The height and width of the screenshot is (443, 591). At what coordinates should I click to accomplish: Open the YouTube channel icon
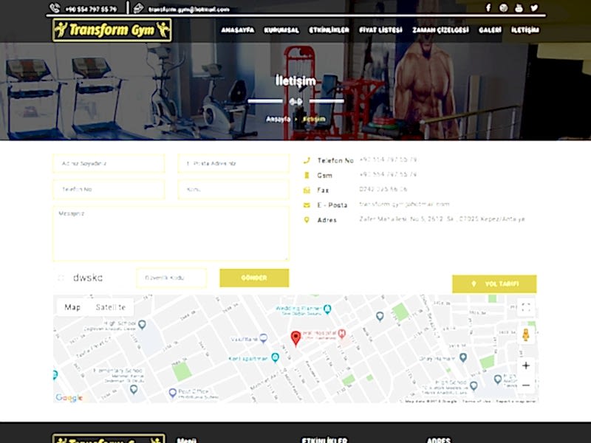pyautogui.click(x=519, y=8)
